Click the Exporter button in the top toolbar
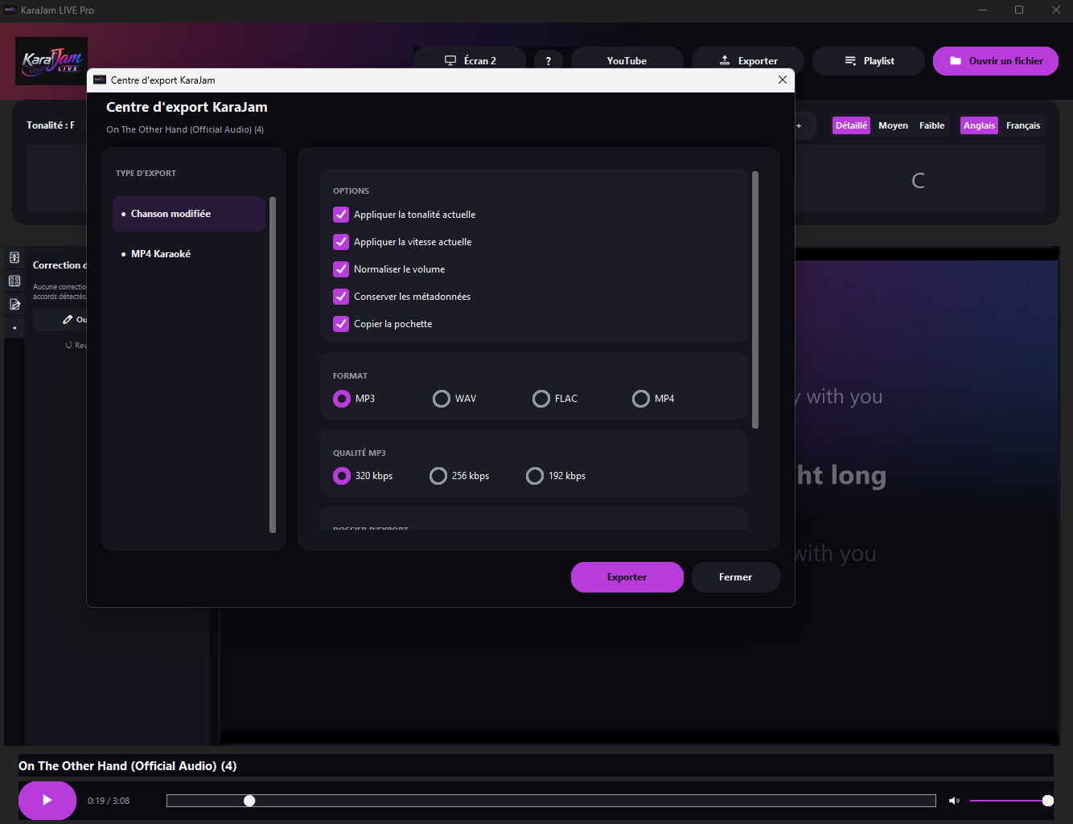1073x824 pixels. (x=748, y=61)
